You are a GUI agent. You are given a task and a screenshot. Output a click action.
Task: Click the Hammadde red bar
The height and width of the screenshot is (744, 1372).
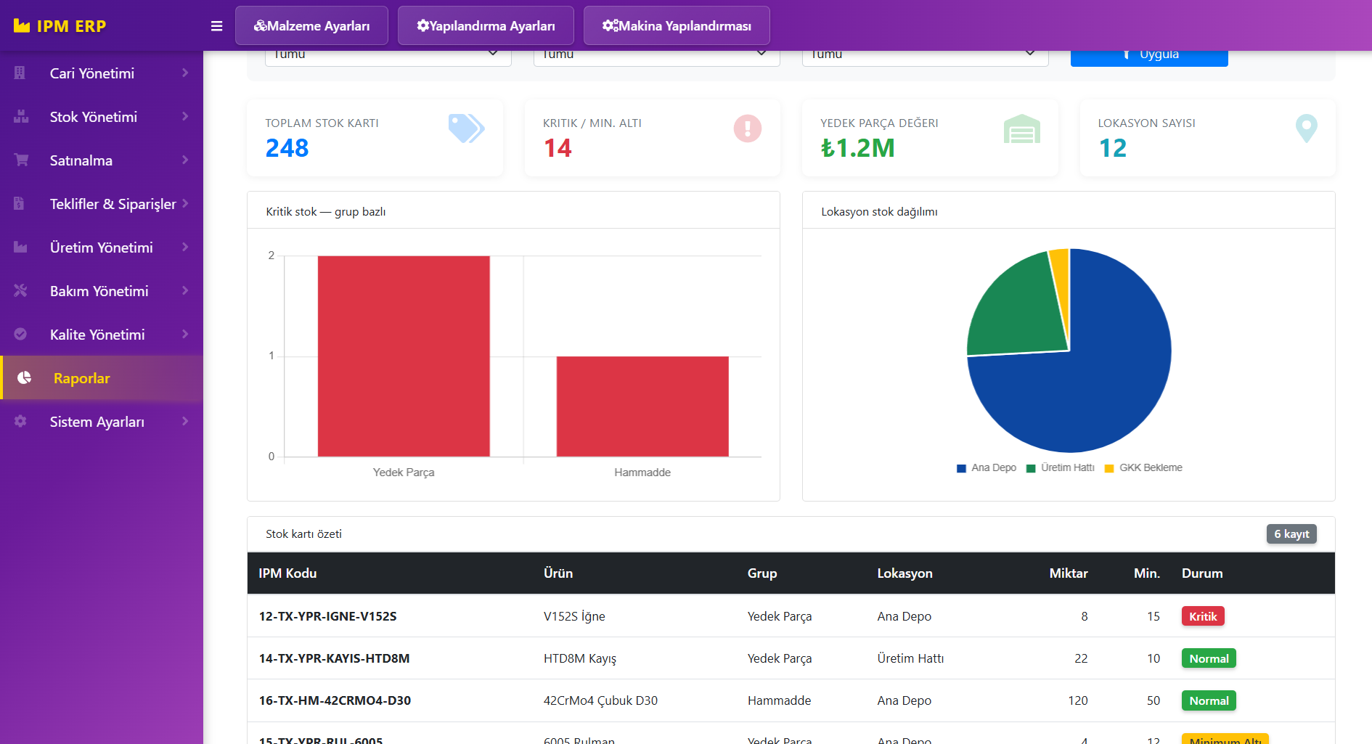pyautogui.click(x=642, y=406)
